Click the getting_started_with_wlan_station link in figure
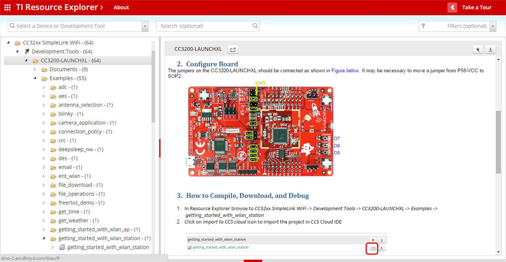Image resolution: width=506 pixels, height=262 pixels. (x=221, y=248)
